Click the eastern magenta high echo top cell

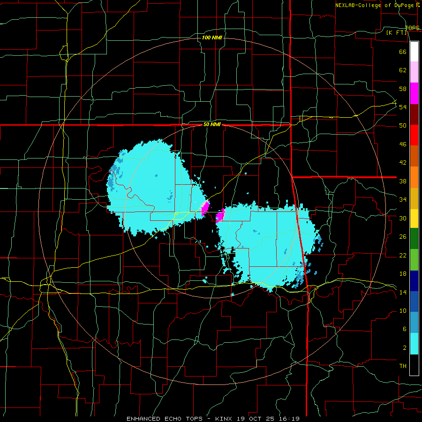220,216
